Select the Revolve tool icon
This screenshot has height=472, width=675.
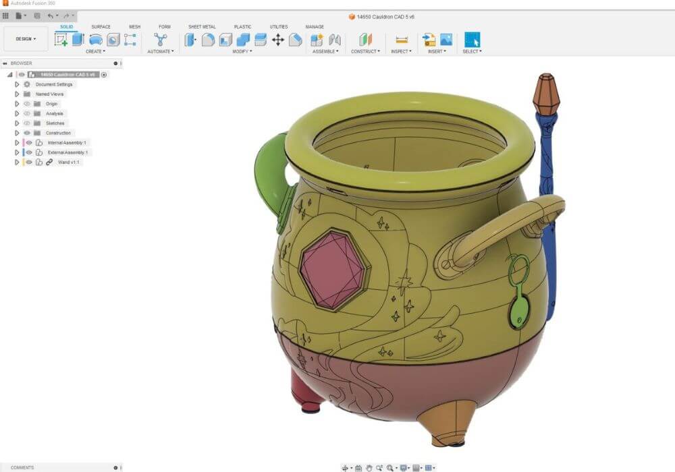pyautogui.click(x=96, y=40)
